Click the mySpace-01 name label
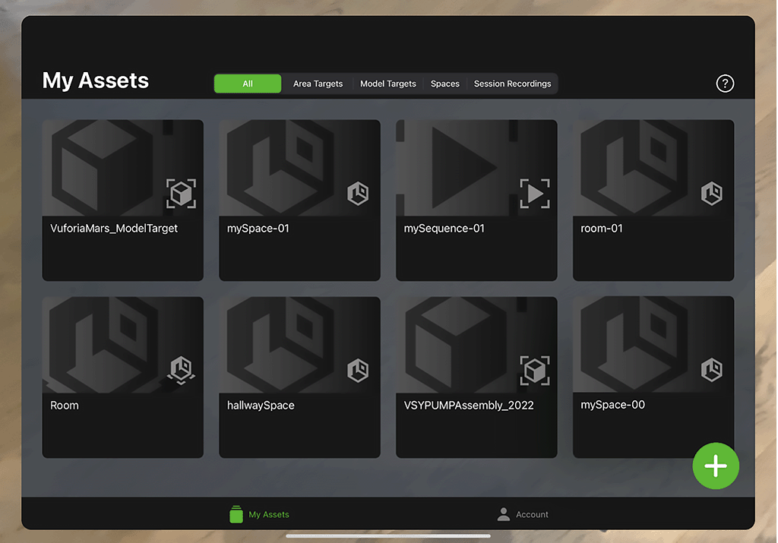 point(258,229)
